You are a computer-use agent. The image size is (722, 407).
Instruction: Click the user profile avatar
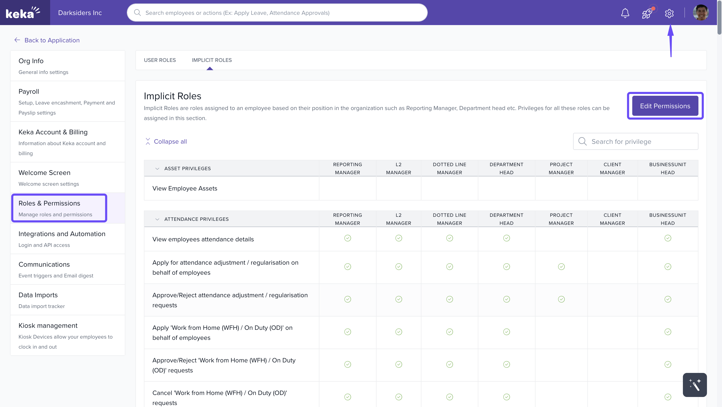(701, 13)
